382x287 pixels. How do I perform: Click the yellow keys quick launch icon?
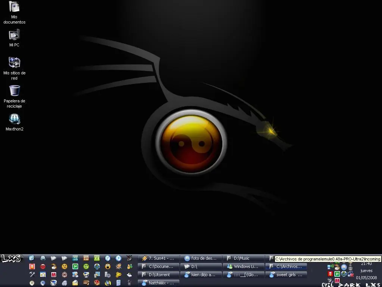(x=119, y=275)
